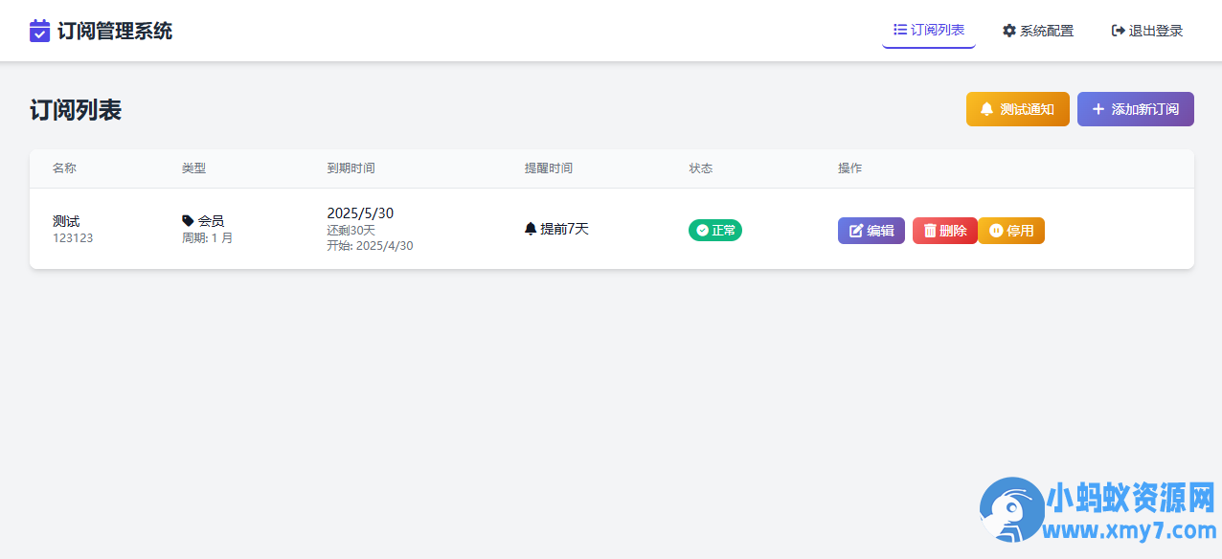Click the bell icon on the 测试通知 button
Screen dimensions: 1222x559
988,109
